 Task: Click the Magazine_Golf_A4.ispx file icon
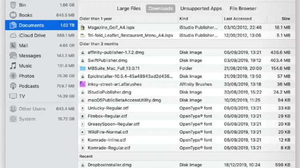82,28
